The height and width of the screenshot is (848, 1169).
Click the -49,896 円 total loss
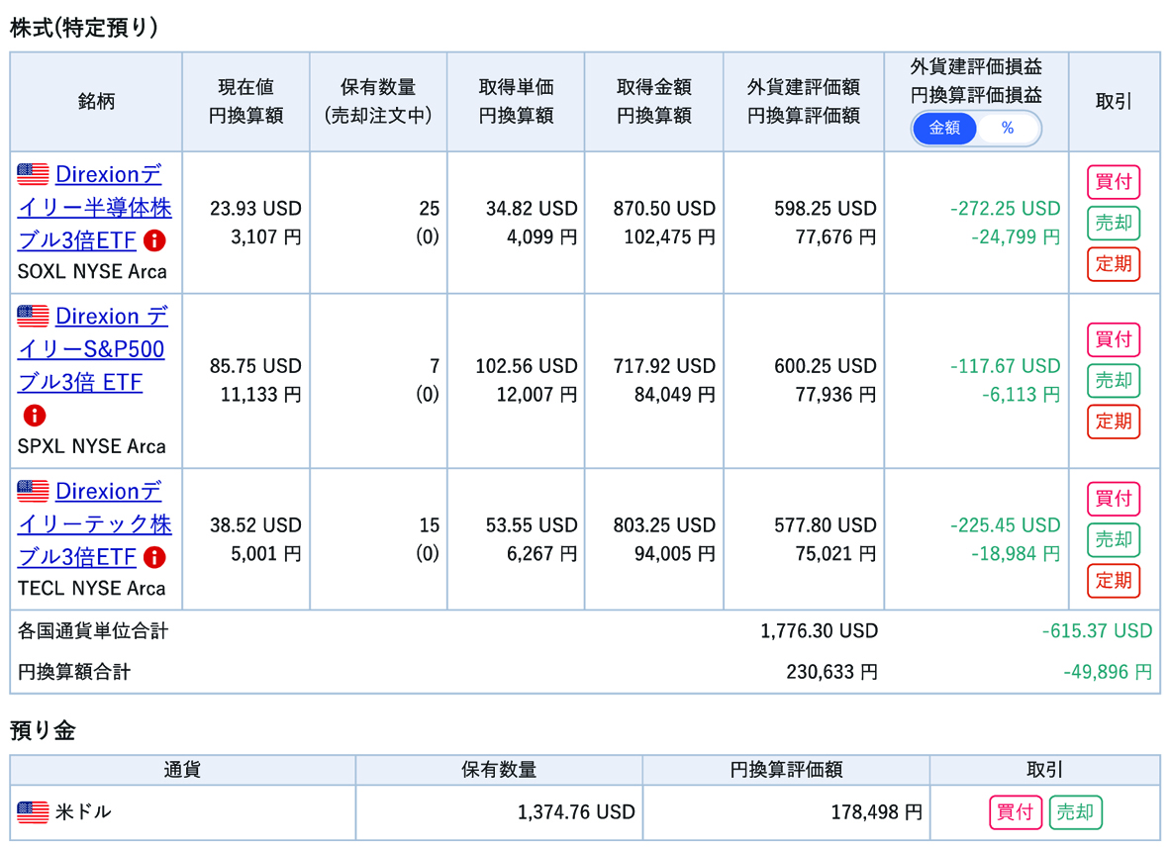(1107, 672)
